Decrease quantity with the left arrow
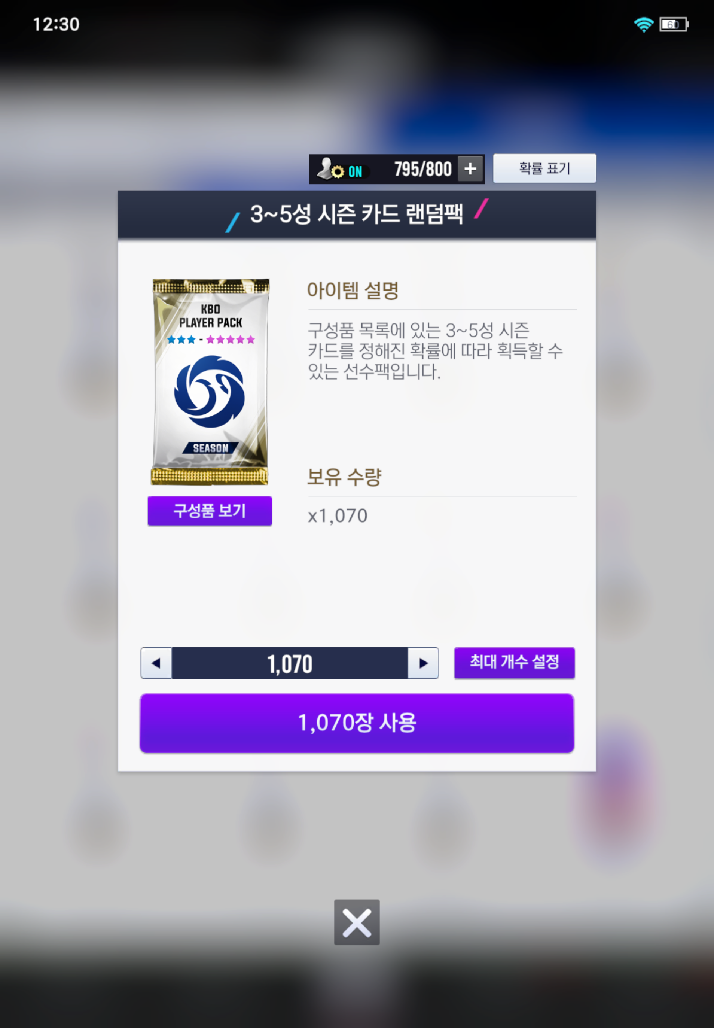 pos(156,663)
